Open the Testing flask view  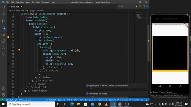[x=3, y=48]
